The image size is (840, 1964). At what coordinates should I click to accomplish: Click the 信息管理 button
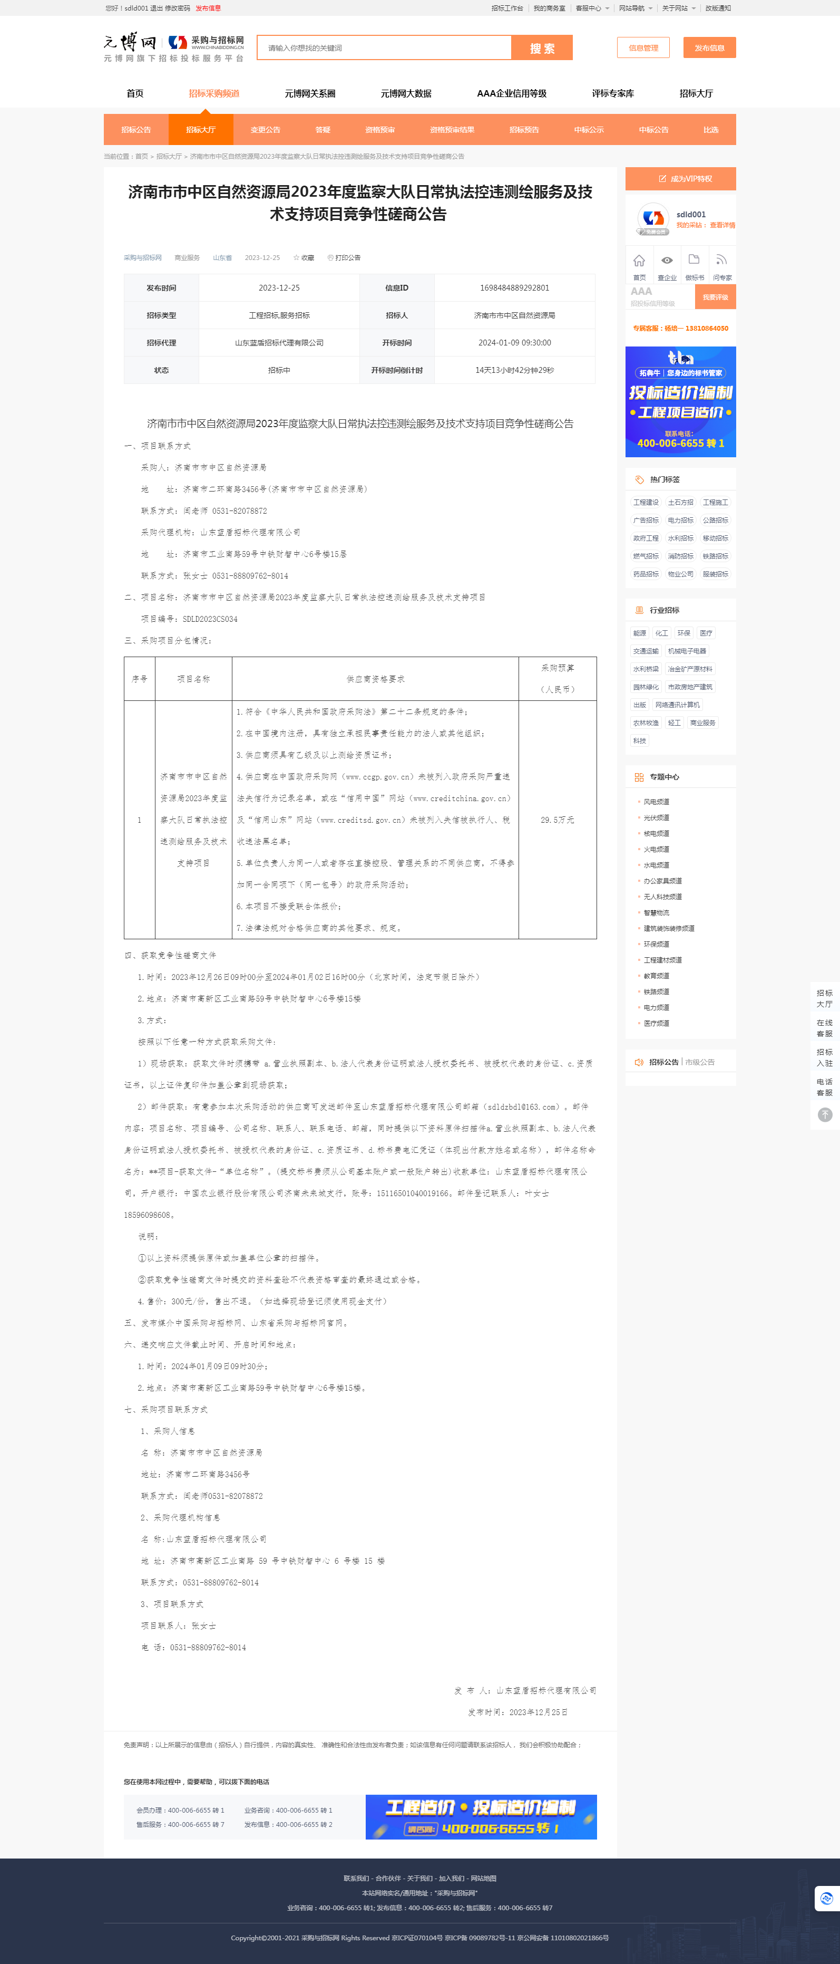pyautogui.click(x=643, y=48)
